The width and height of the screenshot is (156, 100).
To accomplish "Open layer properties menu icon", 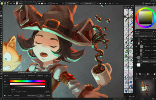I will tap(148, 74).
